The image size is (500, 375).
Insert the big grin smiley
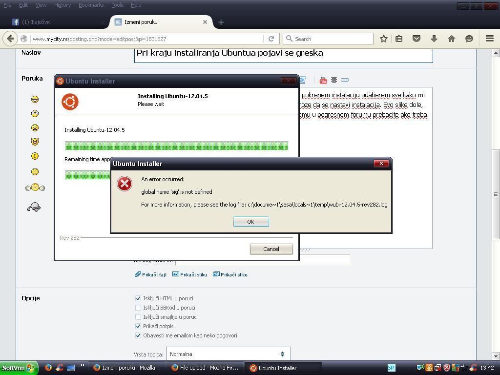35,99
